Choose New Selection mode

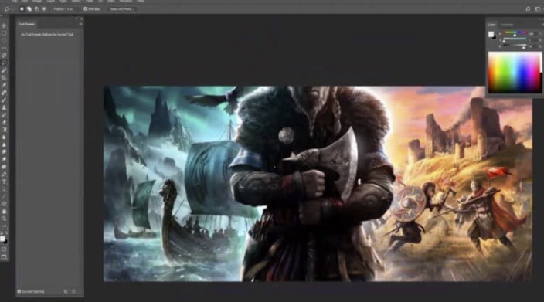[22, 9]
